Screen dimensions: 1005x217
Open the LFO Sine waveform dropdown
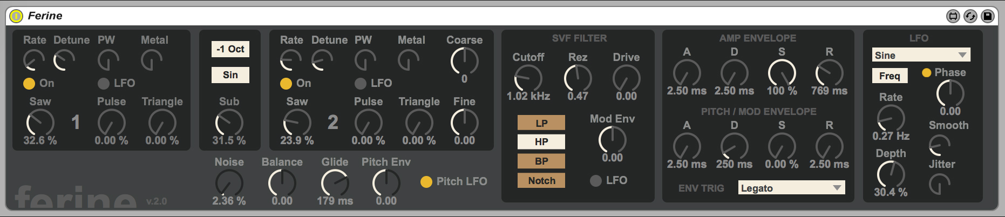point(921,55)
